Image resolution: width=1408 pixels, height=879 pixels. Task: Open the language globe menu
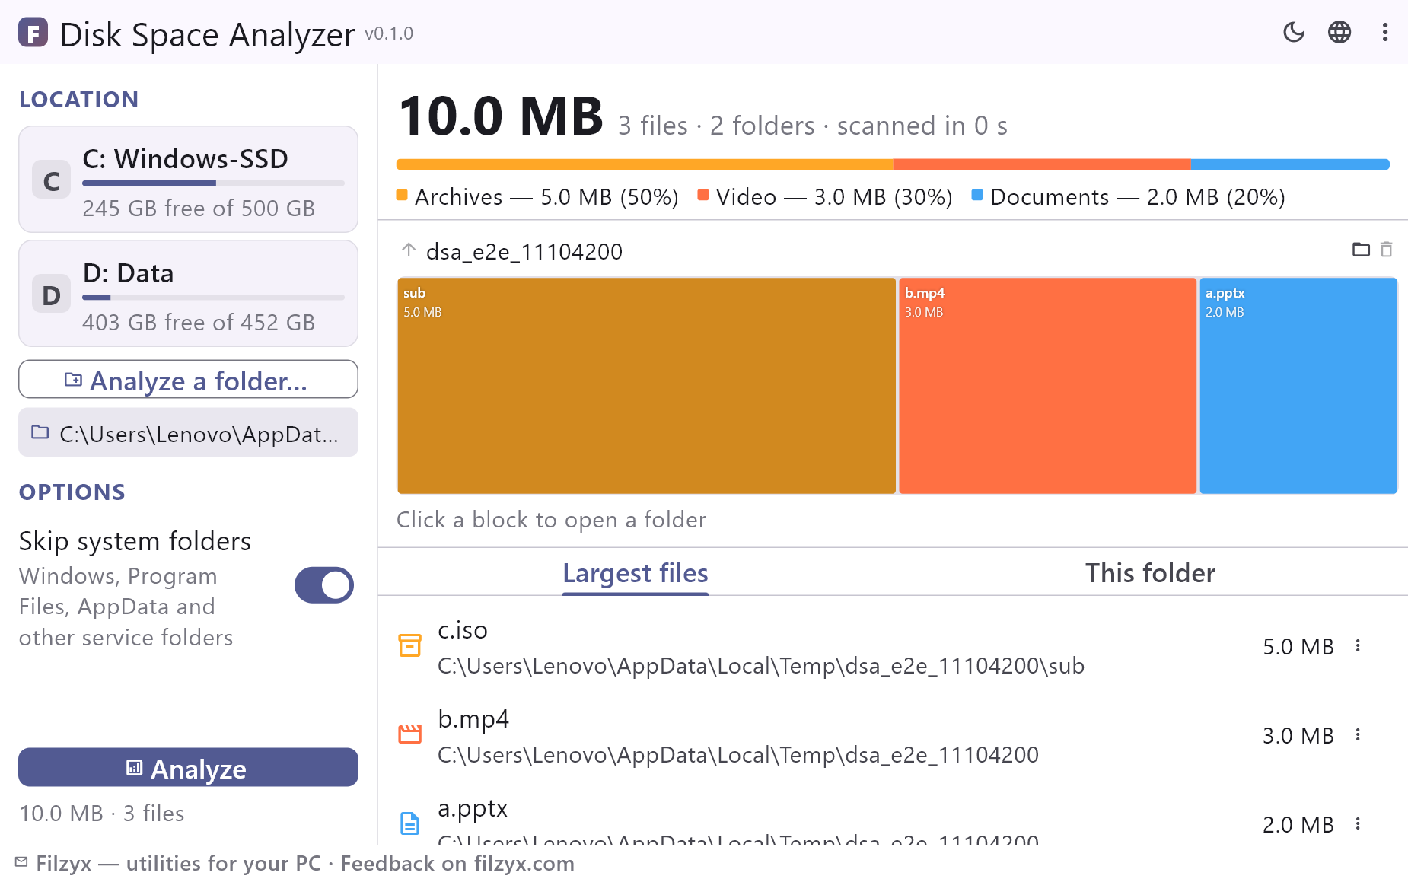[x=1340, y=32]
